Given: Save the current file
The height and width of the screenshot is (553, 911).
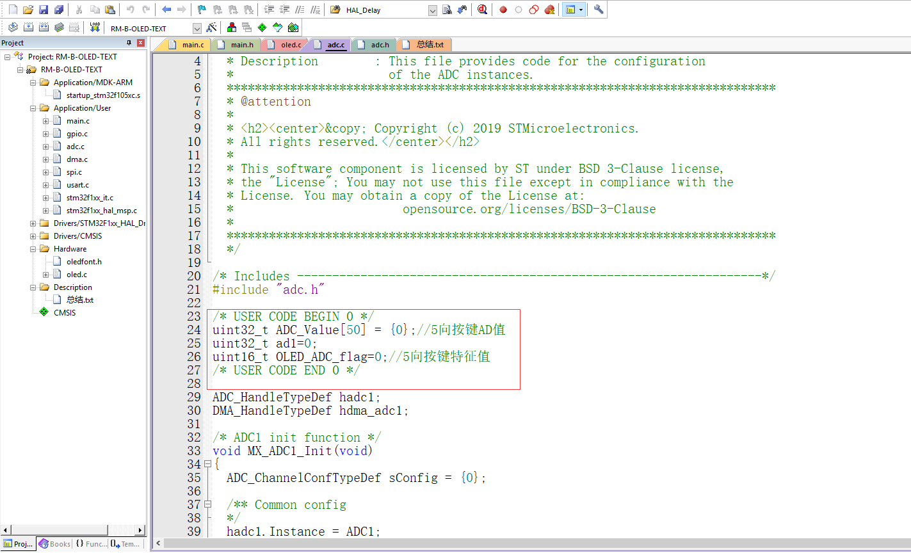Looking at the screenshot, I should click(x=43, y=10).
